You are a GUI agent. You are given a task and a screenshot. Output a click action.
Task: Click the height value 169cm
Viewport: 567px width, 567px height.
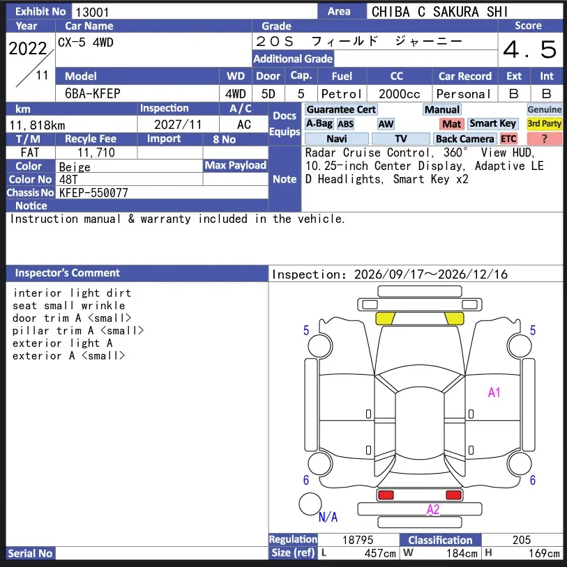click(544, 553)
